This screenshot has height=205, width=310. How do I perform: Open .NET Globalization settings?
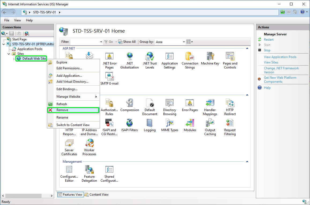pyautogui.click(x=129, y=61)
